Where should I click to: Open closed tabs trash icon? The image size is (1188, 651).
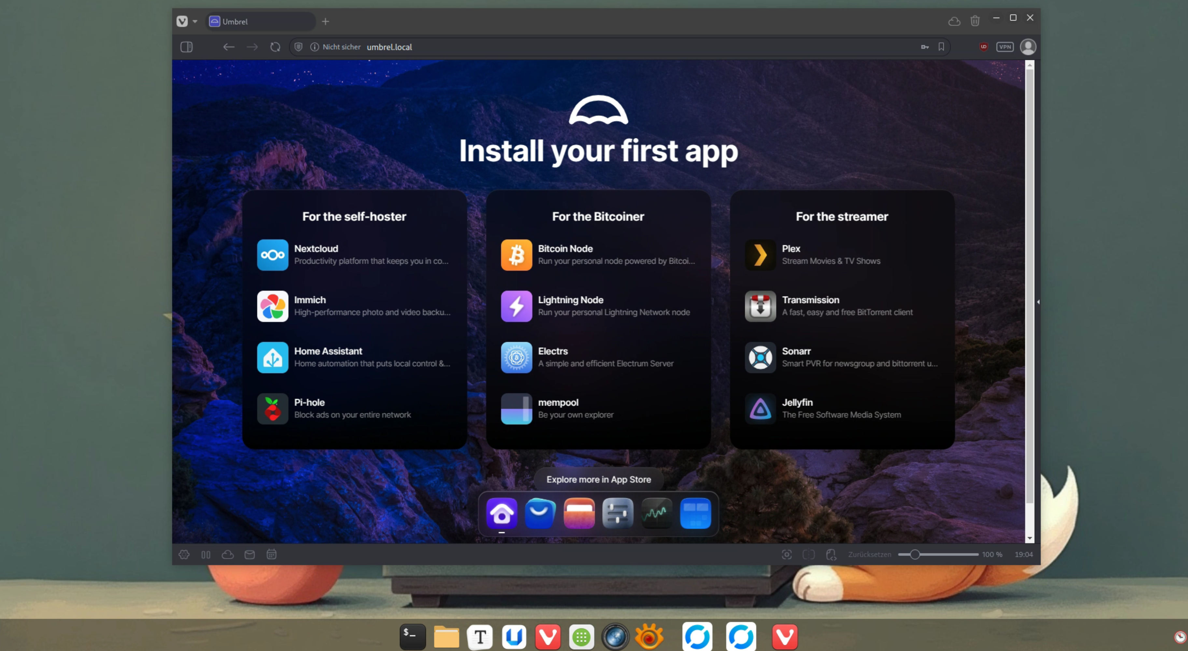coord(975,21)
